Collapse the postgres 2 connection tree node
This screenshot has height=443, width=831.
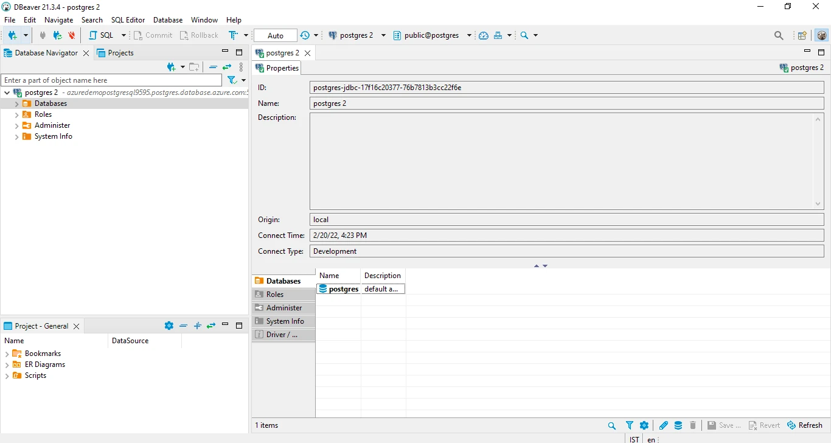[7, 92]
